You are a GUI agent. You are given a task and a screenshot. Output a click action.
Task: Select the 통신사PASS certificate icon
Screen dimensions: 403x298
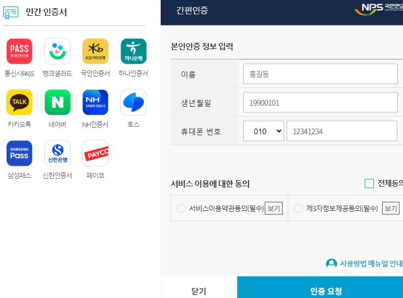click(x=19, y=51)
